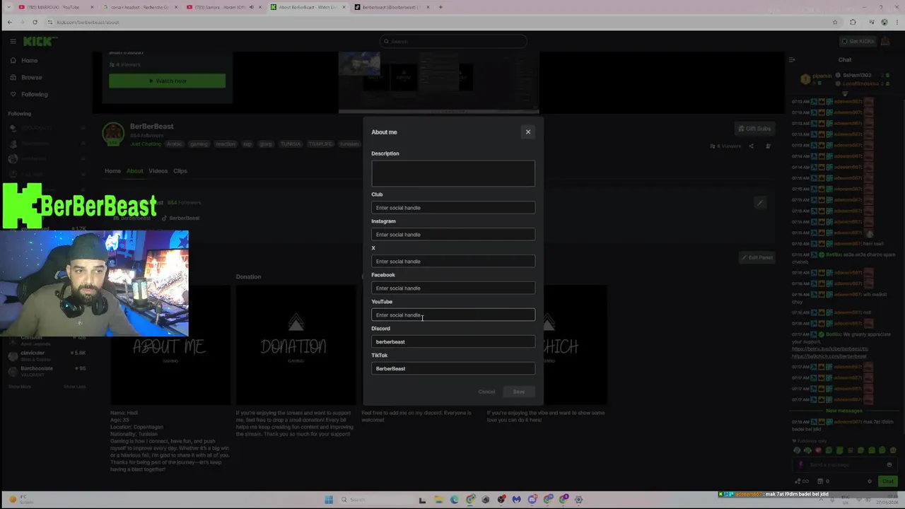Open the betlix.live link in chat

(829, 349)
